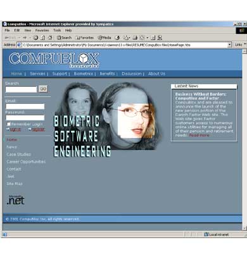This screenshot has height=271, width=247.
Task: Expand the Edit button dropdown arrow
Action: [148, 38]
